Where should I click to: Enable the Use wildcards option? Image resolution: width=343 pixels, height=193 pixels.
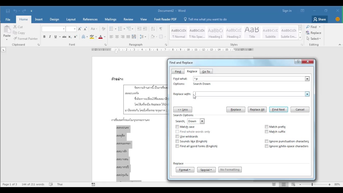[x=177, y=136]
